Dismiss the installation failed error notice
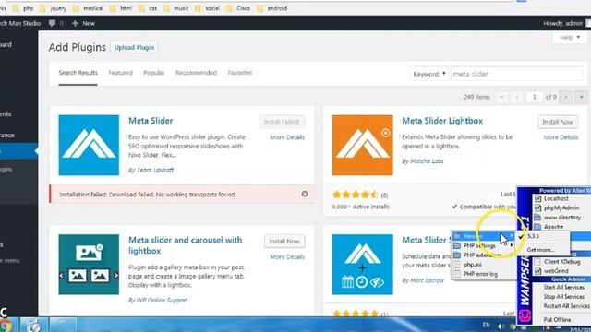Viewport: 591px width, 332px height. [305, 194]
